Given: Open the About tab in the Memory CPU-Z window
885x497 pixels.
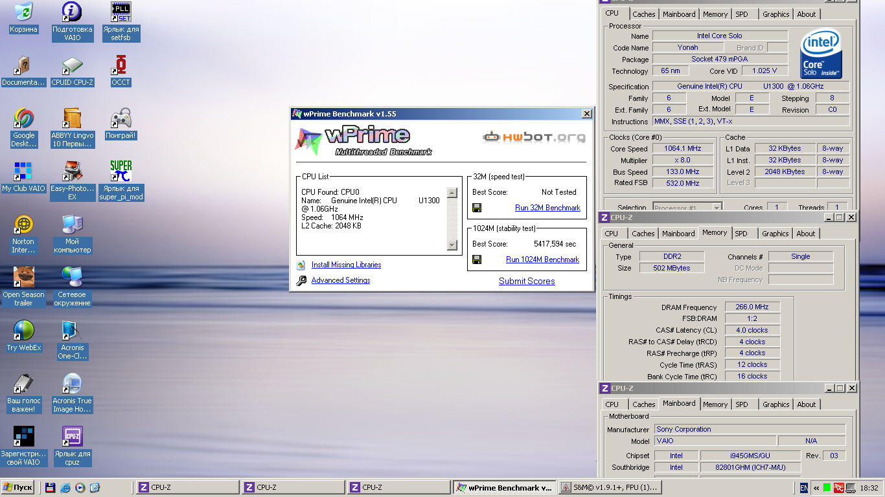Looking at the screenshot, I should tap(806, 234).
